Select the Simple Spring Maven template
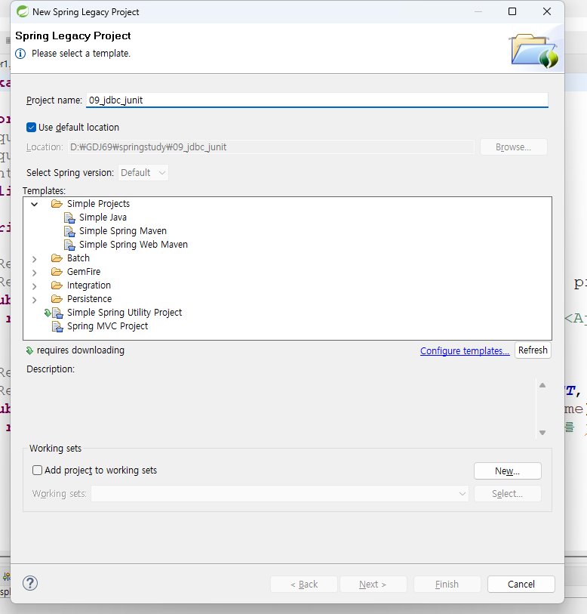587x614 pixels. point(123,231)
